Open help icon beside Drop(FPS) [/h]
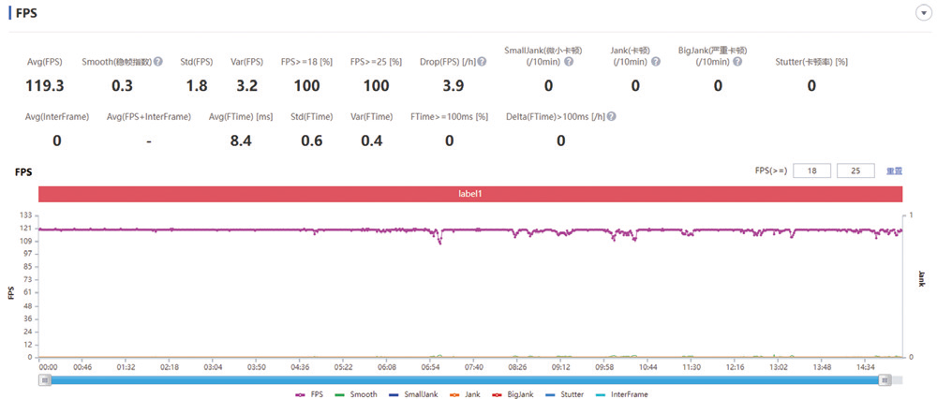The height and width of the screenshot is (399, 937). click(482, 61)
